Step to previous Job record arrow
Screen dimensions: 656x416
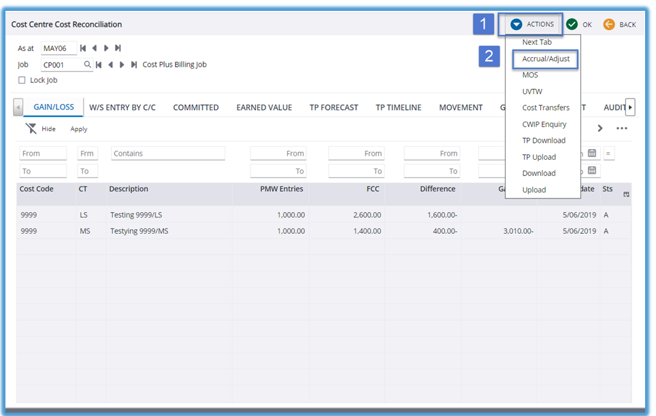pyautogui.click(x=110, y=65)
